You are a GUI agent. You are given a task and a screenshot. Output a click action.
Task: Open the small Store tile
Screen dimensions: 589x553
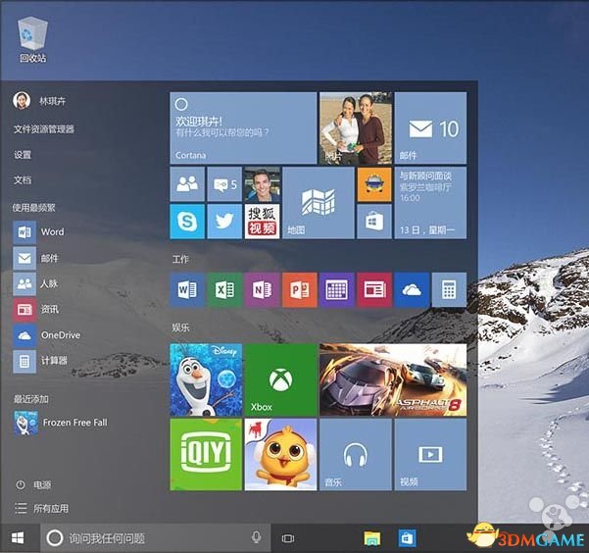pyautogui.click(x=374, y=222)
